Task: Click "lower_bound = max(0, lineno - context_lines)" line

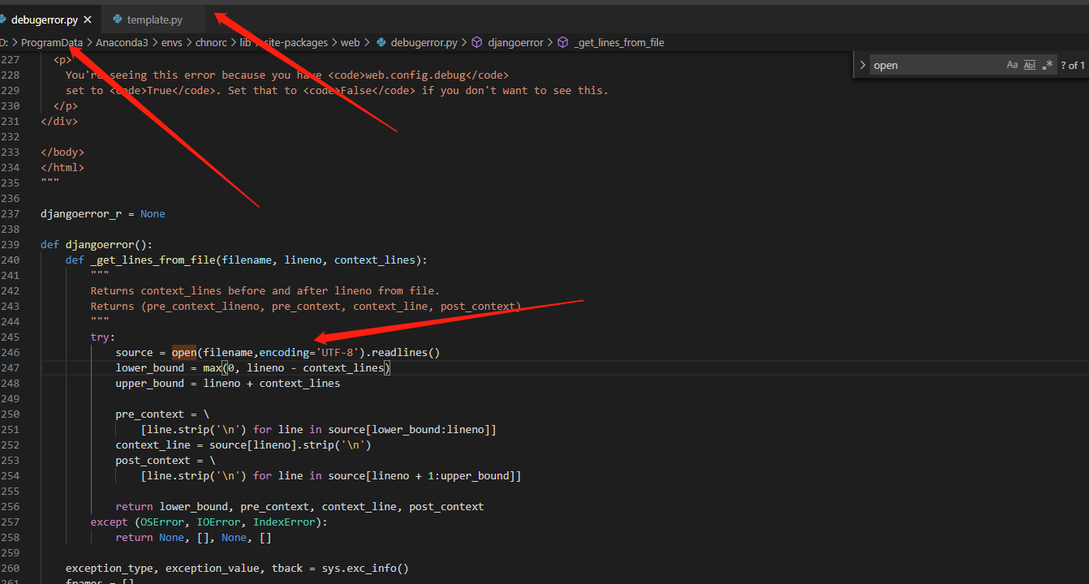Action: click(x=253, y=367)
